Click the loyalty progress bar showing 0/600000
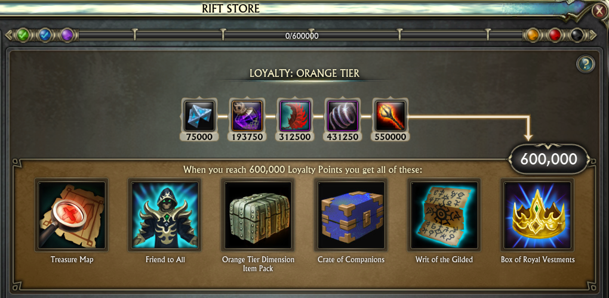Image resolution: width=609 pixels, height=298 pixels. [302, 36]
